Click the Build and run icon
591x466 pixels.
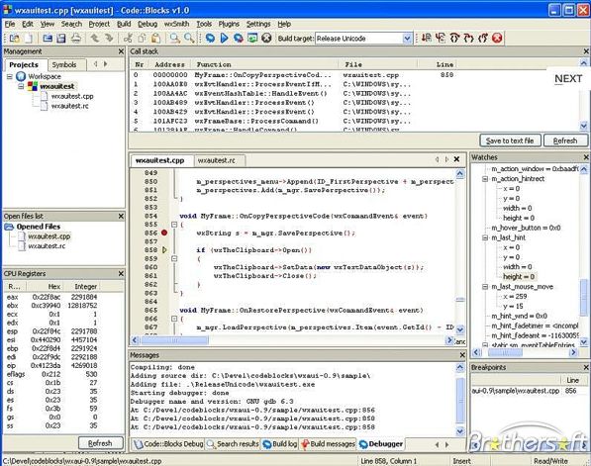(x=239, y=38)
